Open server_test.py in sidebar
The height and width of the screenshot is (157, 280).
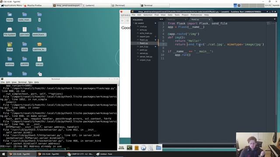pos(146,57)
